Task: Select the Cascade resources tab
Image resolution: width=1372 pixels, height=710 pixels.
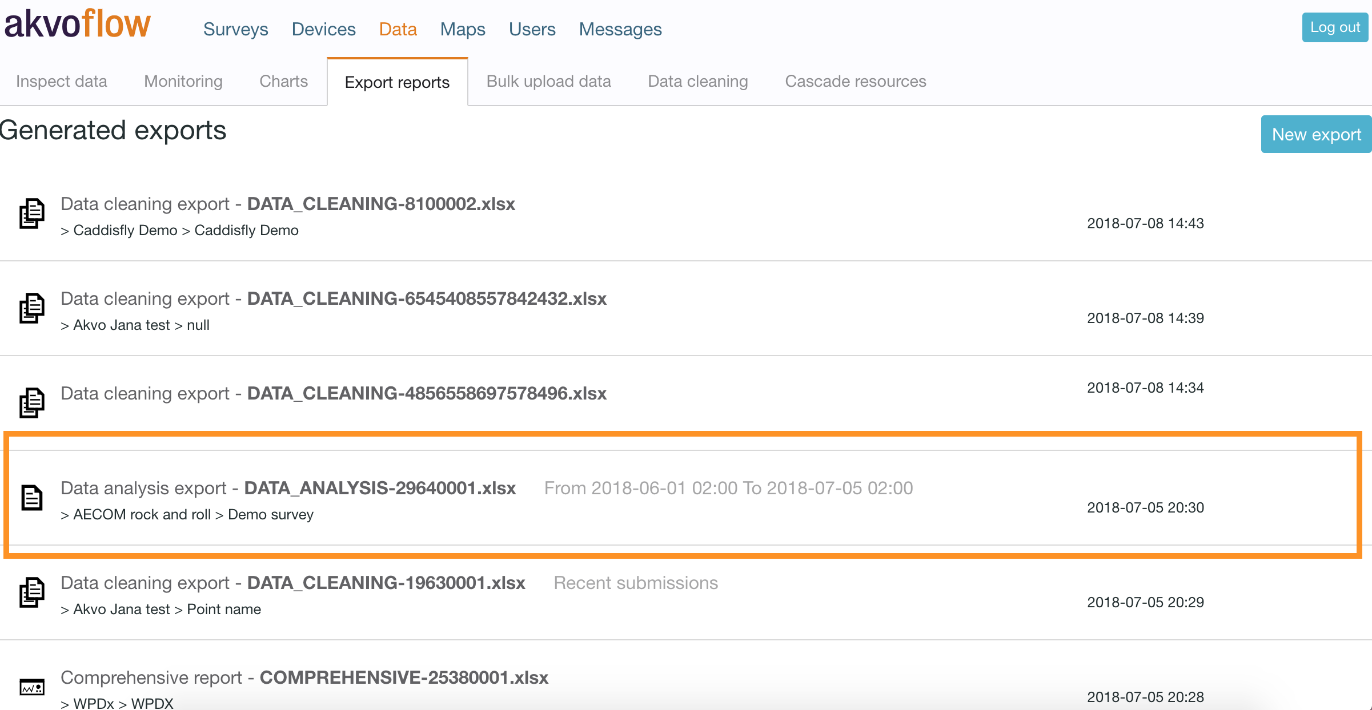Action: click(x=855, y=81)
